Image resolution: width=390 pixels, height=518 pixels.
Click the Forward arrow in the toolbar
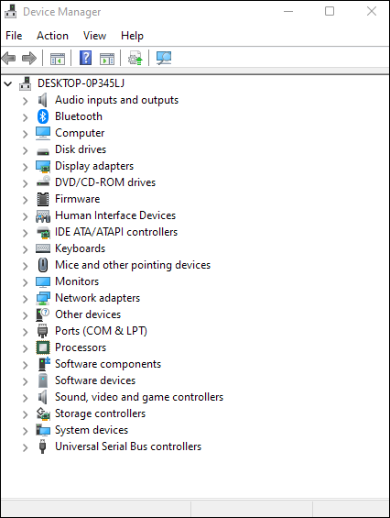29,58
